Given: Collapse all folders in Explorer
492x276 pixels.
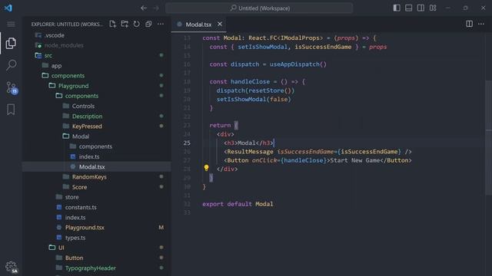Looking at the screenshot, I should click(148, 24).
